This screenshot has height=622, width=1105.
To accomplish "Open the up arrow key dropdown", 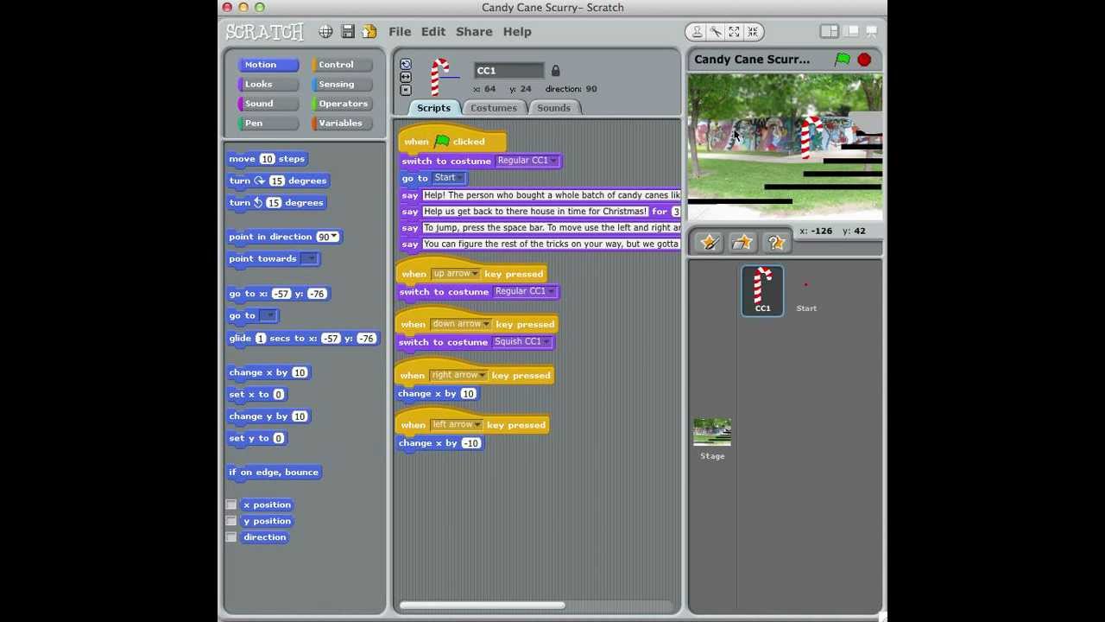I will [475, 274].
